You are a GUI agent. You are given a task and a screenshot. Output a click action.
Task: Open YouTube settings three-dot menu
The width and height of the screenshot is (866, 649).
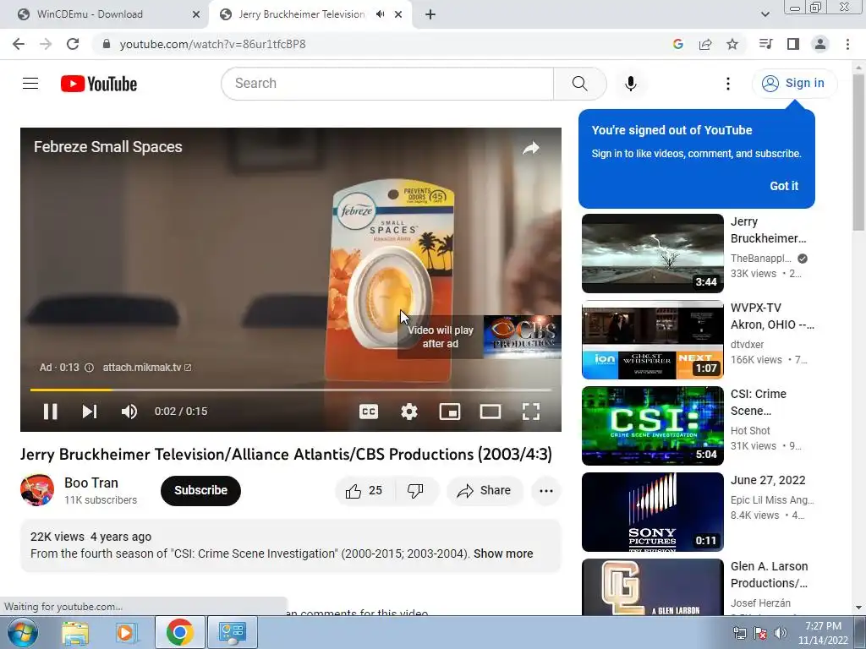(x=728, y=84)
